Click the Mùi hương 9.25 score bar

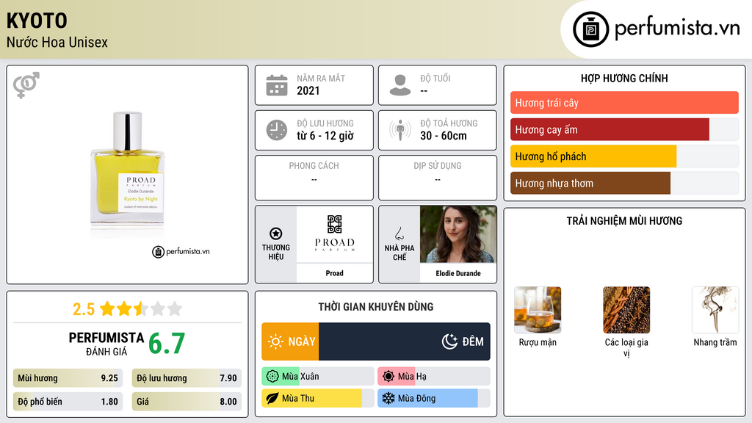68,378
